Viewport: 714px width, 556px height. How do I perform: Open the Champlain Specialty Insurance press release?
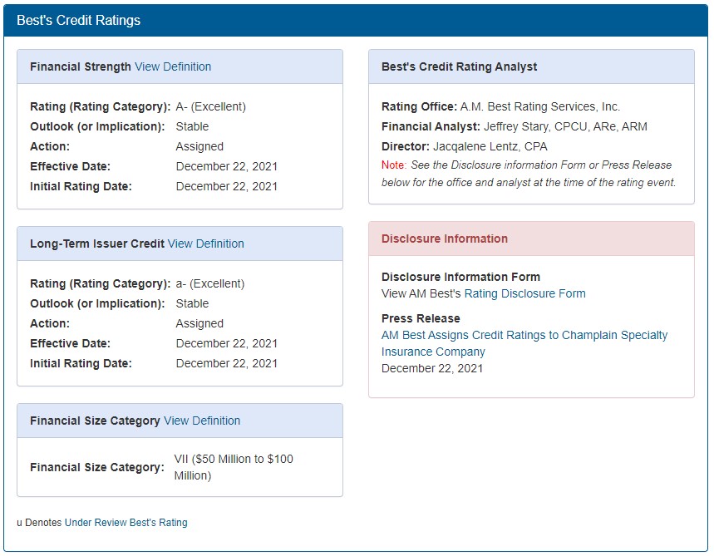pos(524,343)
